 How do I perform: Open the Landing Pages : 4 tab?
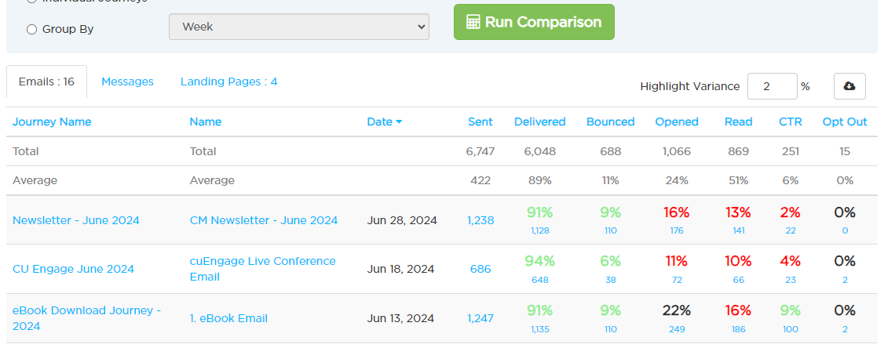(229, 82)
